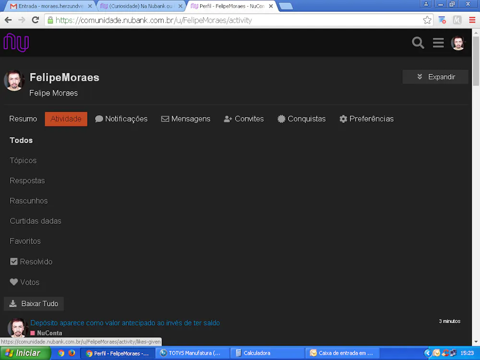The width and height of the screenshot is (480, 360).
Task: Select the Atividade tab
Action: point(66,119)
